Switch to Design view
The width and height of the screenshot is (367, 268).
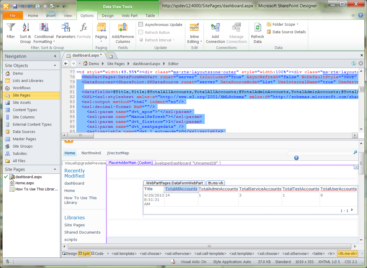[70, 253]
